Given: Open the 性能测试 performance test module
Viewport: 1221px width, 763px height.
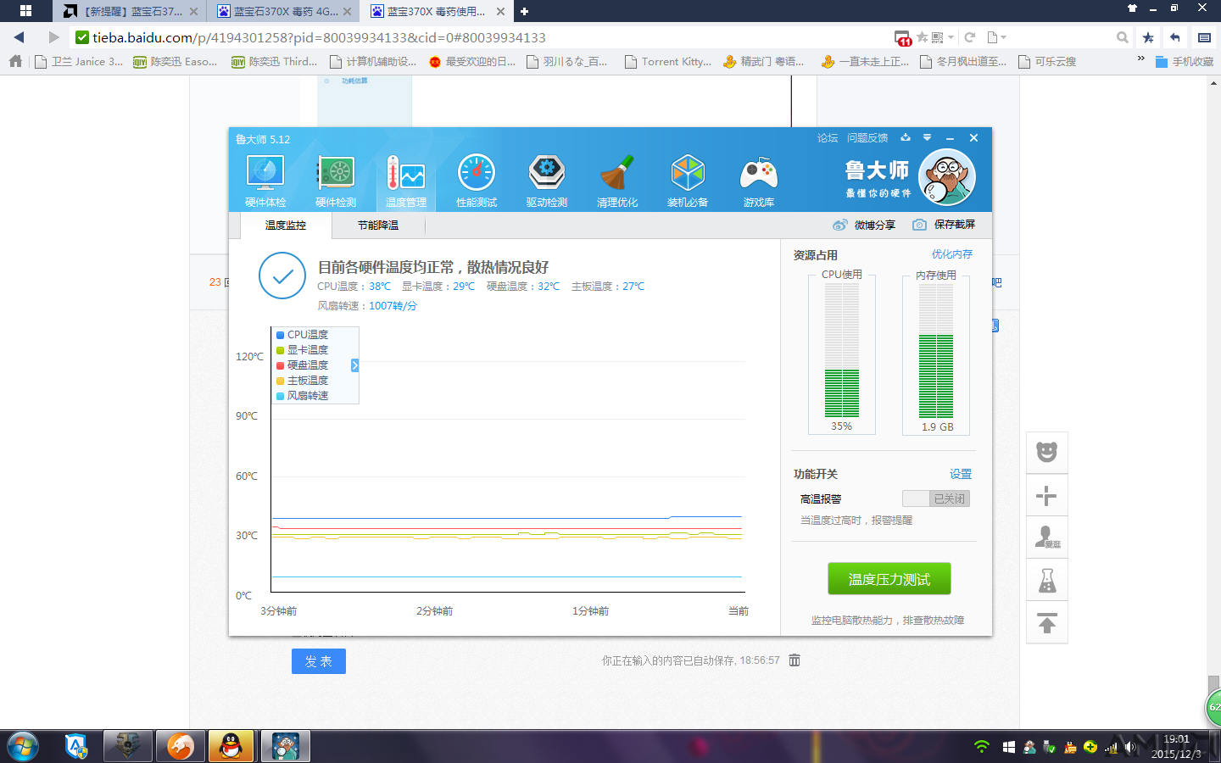Looking at the screenshot, I should point(477,181).
